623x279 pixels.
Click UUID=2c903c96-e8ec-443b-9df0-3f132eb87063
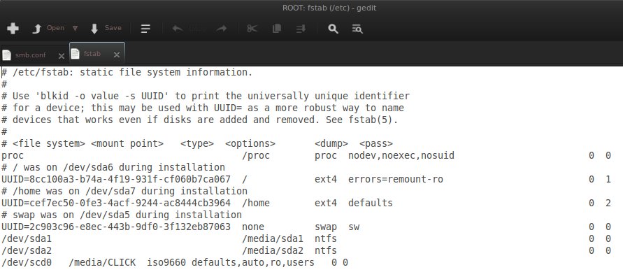tap(116, 227)
